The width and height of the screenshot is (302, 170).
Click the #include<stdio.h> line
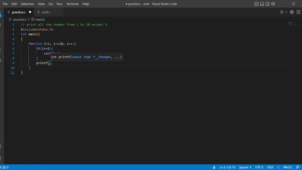click(37, 29)
